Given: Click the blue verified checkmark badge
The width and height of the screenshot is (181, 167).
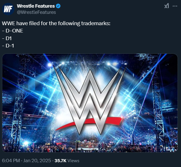Looking at the screenshot, I should click(58, 6).
